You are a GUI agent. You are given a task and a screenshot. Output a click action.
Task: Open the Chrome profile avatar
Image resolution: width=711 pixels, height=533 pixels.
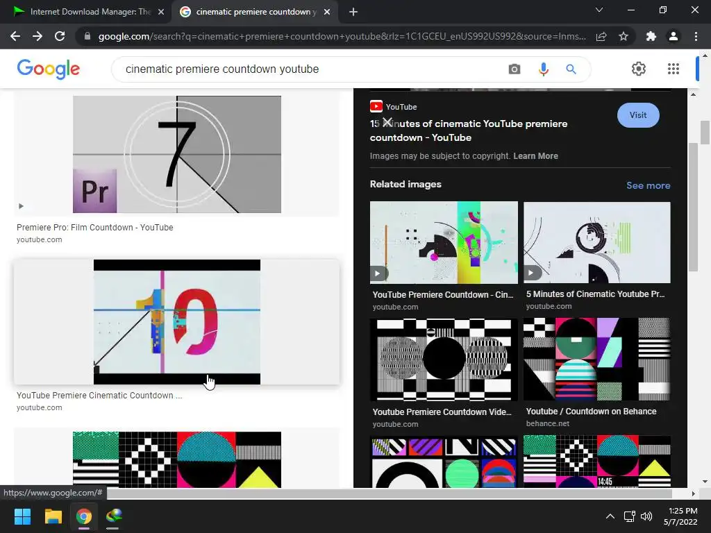pyautogui.click(x=674, y=36)
